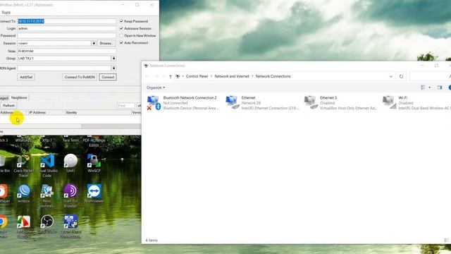Open Visual Studio Code desktop shortcut

click(47, 165)
